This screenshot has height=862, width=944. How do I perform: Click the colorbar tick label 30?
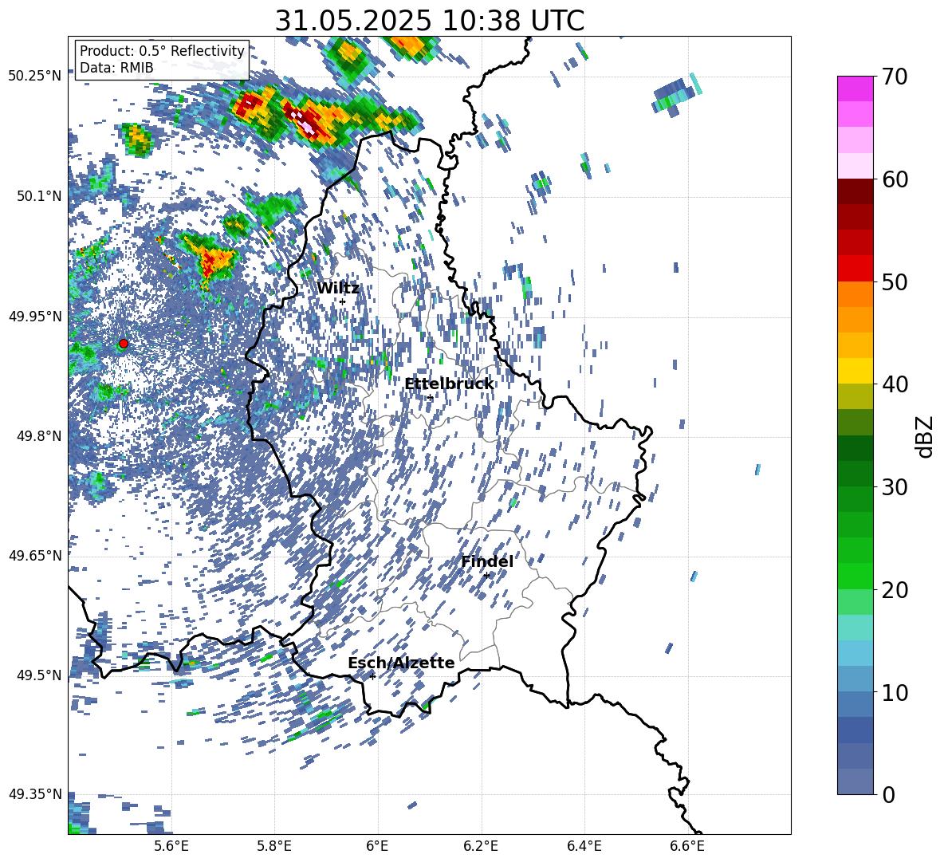click(x=895, y=487)
